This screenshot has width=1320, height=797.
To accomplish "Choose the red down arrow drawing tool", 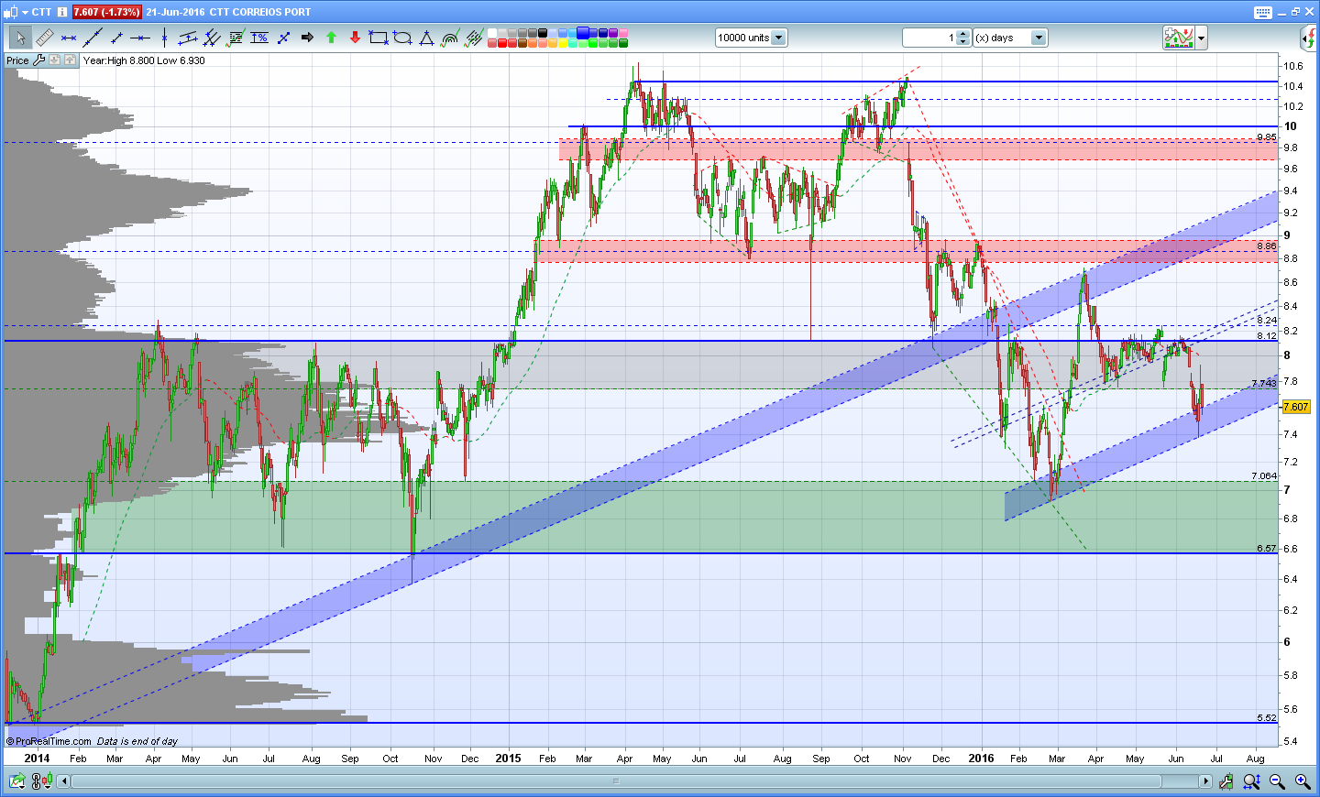I will (355, 38).
